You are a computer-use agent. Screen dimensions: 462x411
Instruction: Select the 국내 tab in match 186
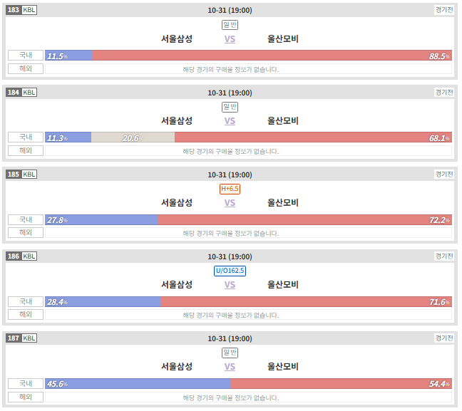tap(26, 302)
